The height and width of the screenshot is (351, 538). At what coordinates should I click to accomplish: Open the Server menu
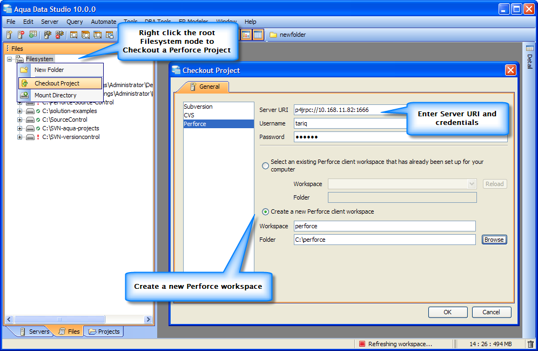(50, 22)
